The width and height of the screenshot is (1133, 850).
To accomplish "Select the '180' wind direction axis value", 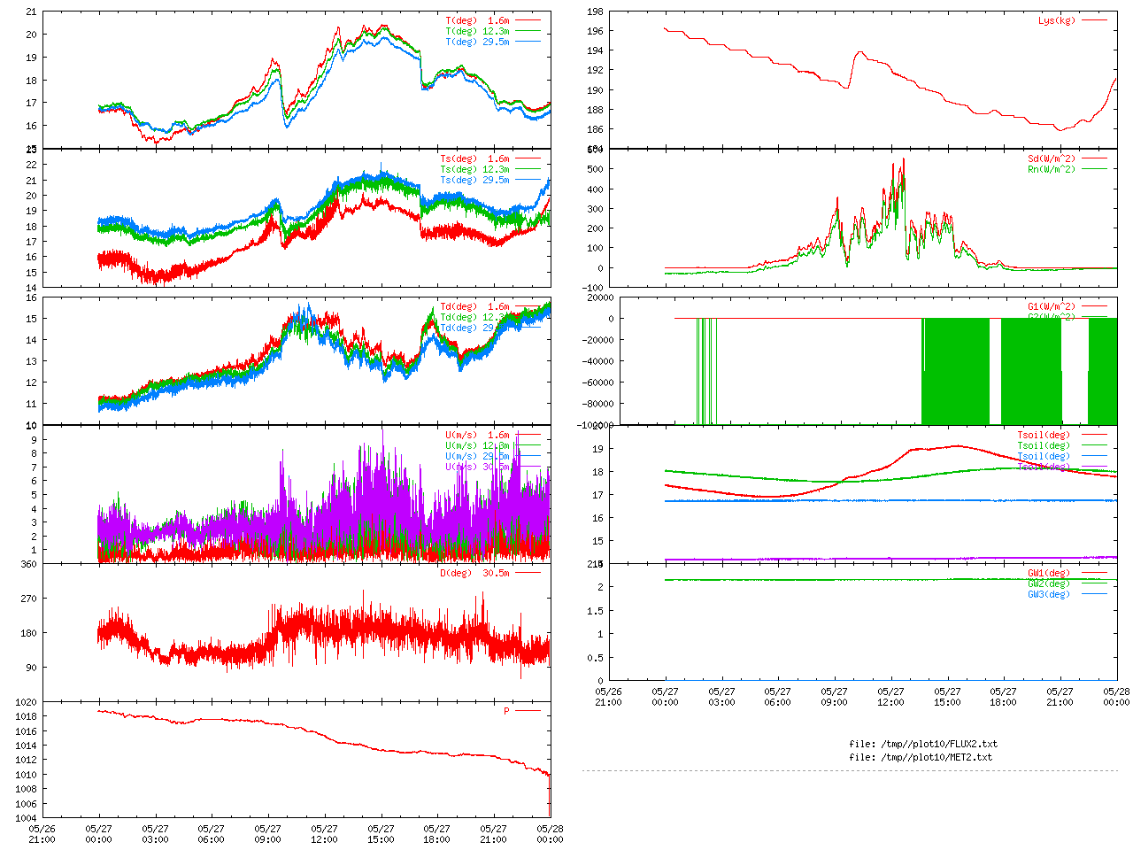I will (x=29, y=633).
